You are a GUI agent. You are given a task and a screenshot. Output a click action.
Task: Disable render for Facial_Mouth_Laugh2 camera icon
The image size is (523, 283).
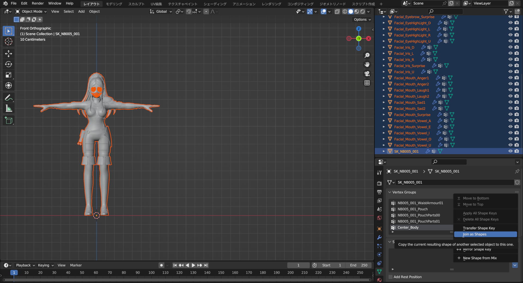tap(517, 96)
